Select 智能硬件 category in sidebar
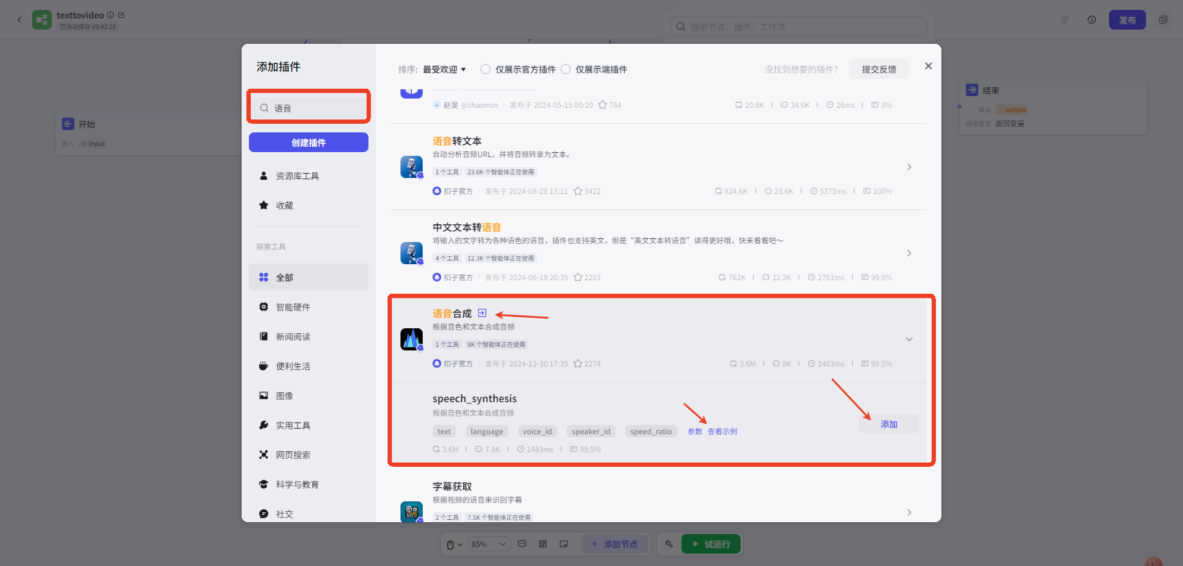This screenshot has width=1183, height=566. coord(293,307)
